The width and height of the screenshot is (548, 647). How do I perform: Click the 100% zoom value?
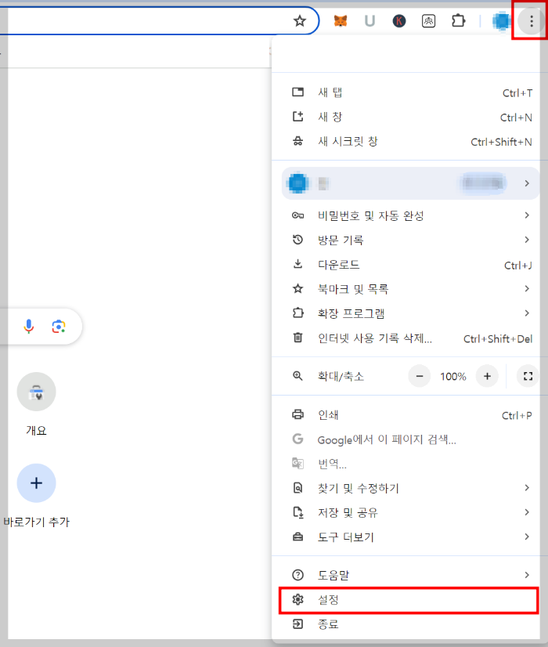(452, 376)
